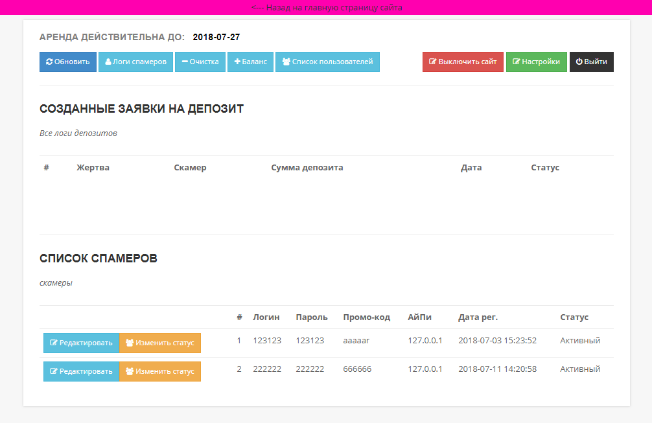Edit the row with login 222222
The image size is (652, 423).
coord(81,372)
